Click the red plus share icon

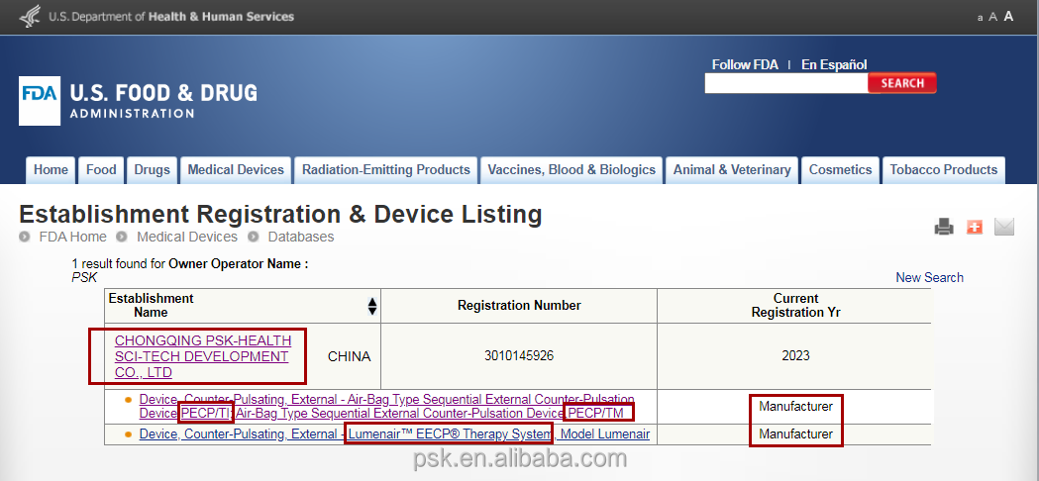pyautogui.click(x=975, y=227)
